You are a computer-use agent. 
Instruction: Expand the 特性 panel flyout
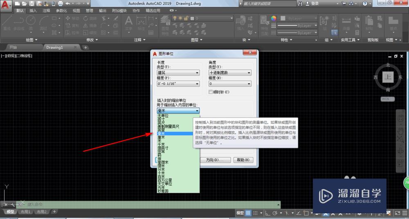[x=286, y=40]
